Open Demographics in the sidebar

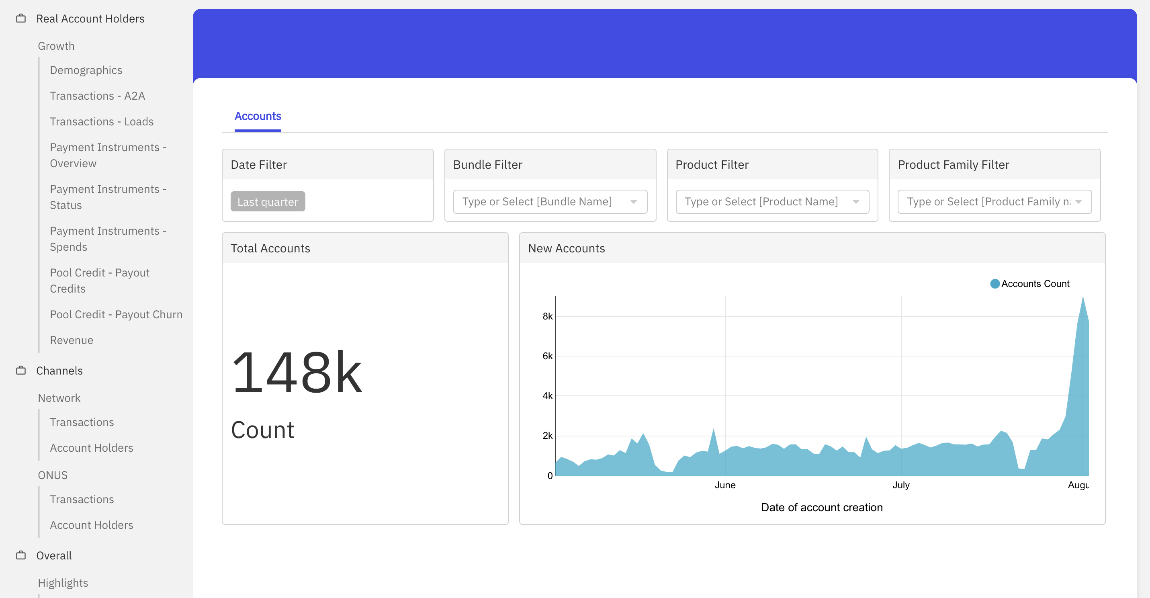(86, 70)
